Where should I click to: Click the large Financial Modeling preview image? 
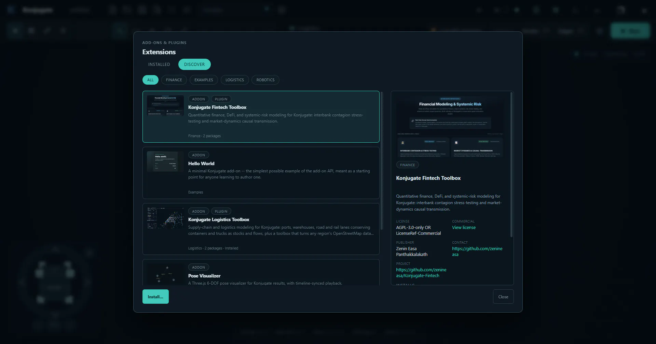point(450,127)
